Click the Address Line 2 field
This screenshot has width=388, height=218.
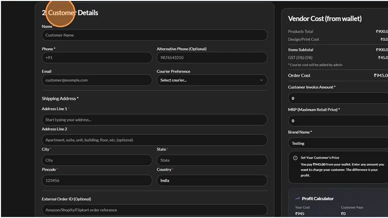pos(154,140)
